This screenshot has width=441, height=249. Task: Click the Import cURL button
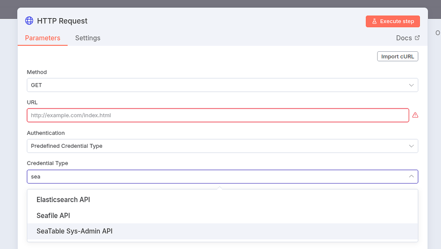click(397, 56)
